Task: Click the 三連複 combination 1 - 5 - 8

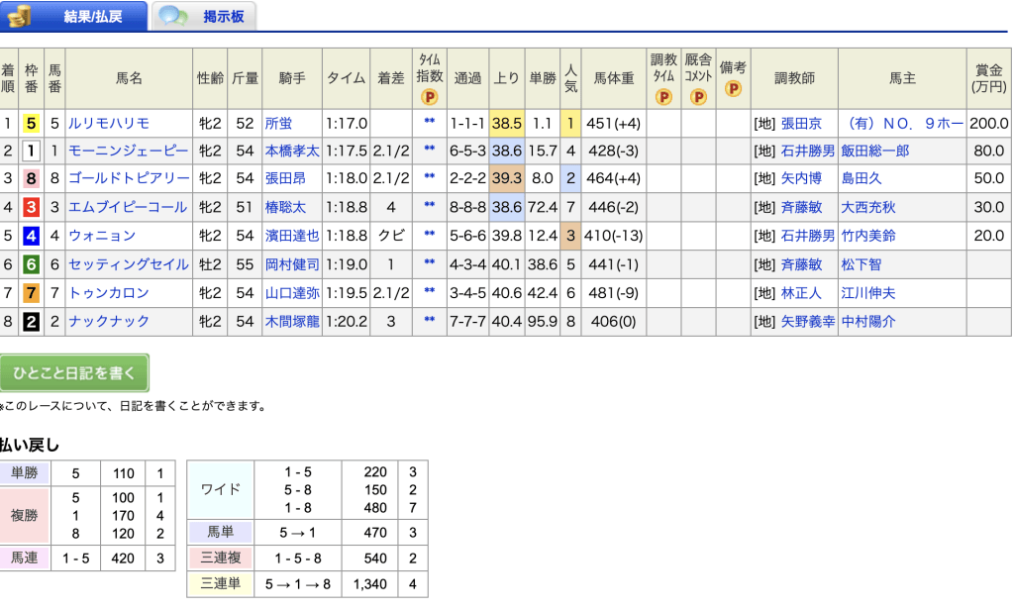Action: point(297,558)
